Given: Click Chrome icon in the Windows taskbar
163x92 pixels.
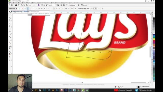Looking at the screenshot, I should point(78,90).
